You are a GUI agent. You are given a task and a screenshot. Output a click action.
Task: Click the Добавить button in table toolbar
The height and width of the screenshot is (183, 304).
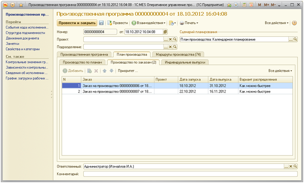[73, 71]
